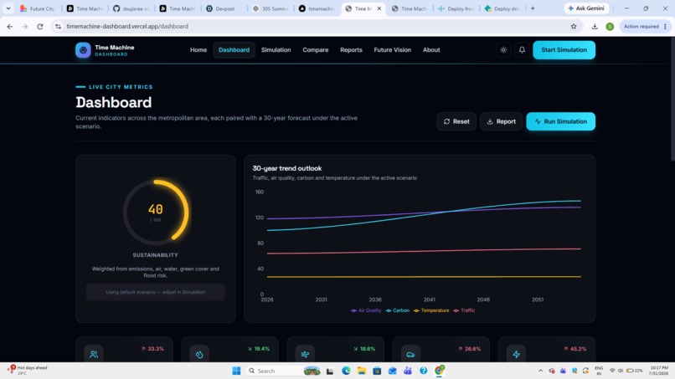This screenshot has width=675, height=379.
Task: Show hidden tray icons chevron
Action: pyautogui.click(x=540, y=371)
